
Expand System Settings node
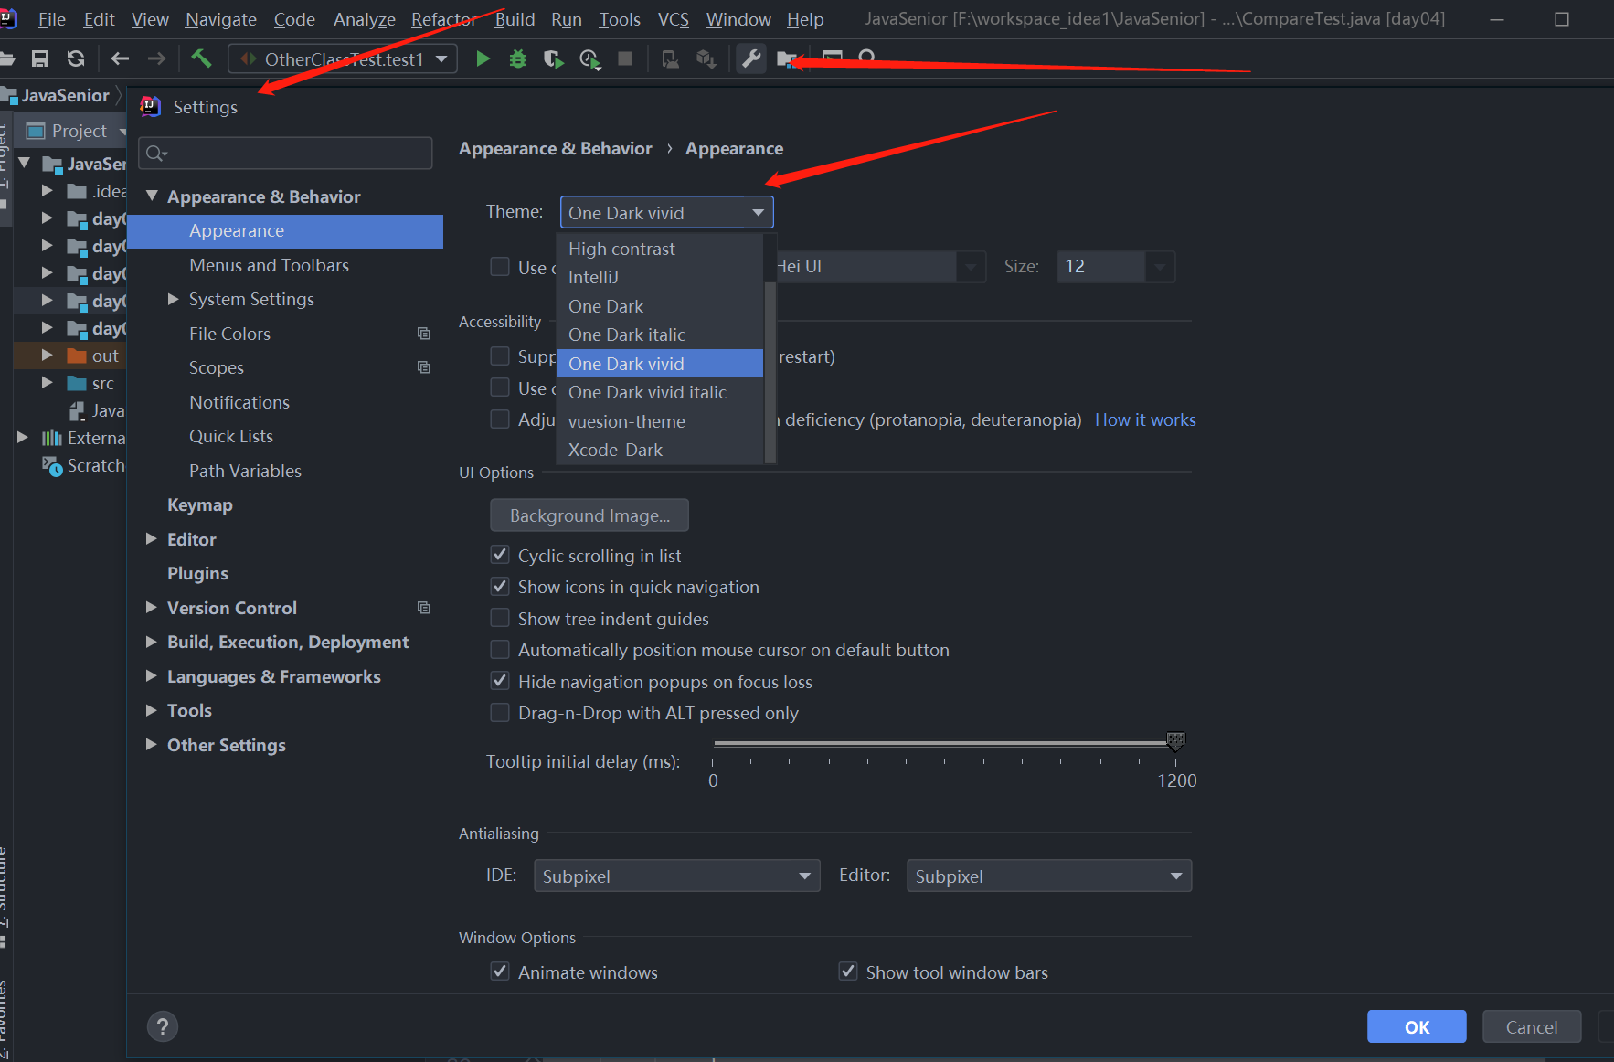pos(173,299)
